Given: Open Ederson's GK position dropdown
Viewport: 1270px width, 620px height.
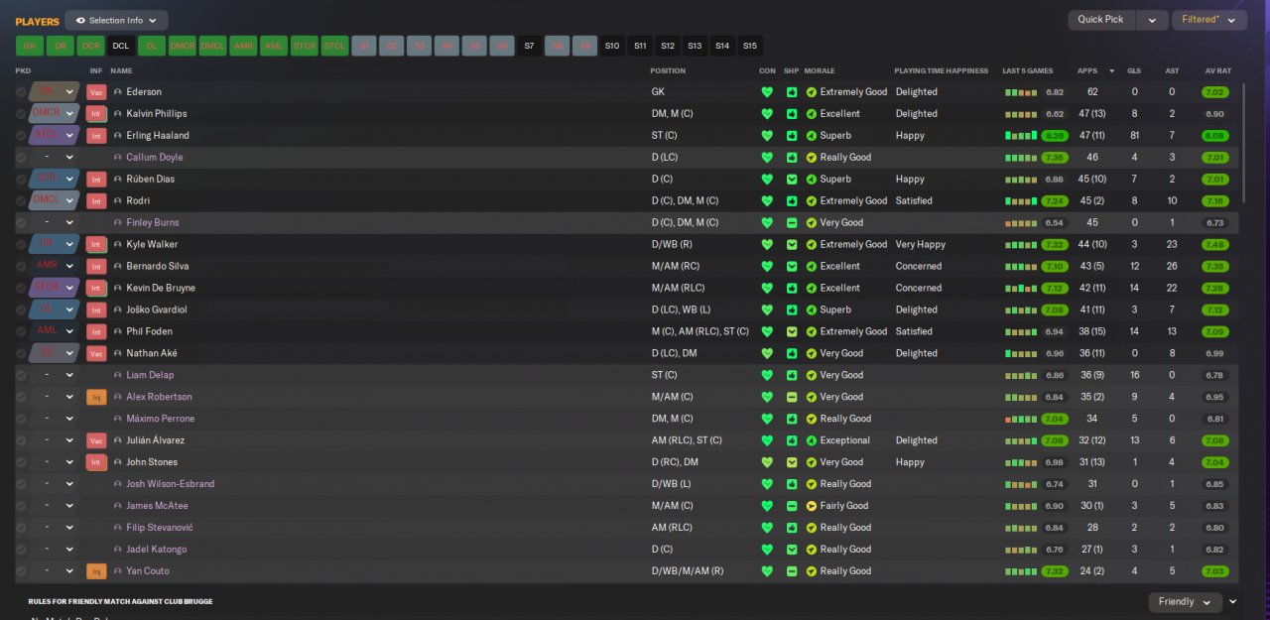Looking at the screenshot, I should pyautogui.click(x=55, y=92).
